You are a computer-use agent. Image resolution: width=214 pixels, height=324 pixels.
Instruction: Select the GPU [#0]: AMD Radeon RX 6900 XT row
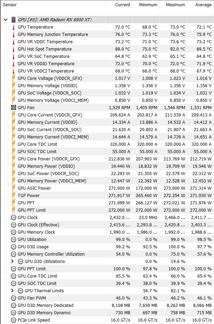click(55, 20)
